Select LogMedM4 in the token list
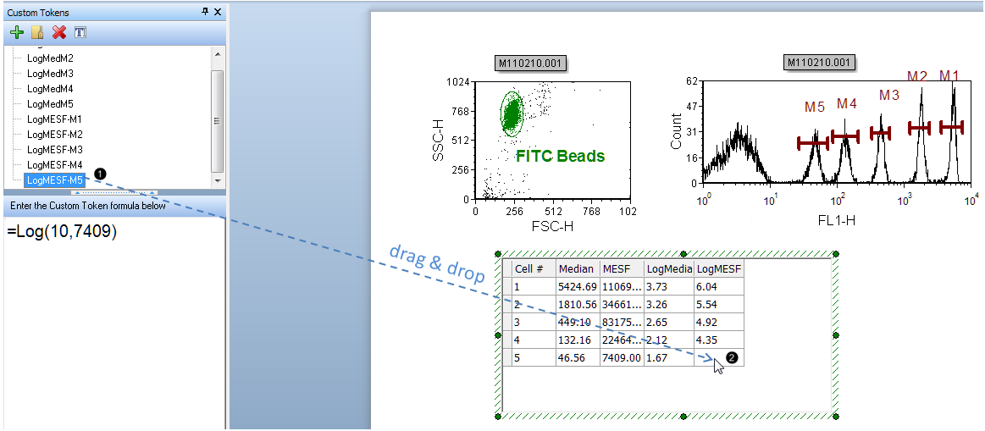 [x=50, y=89]
